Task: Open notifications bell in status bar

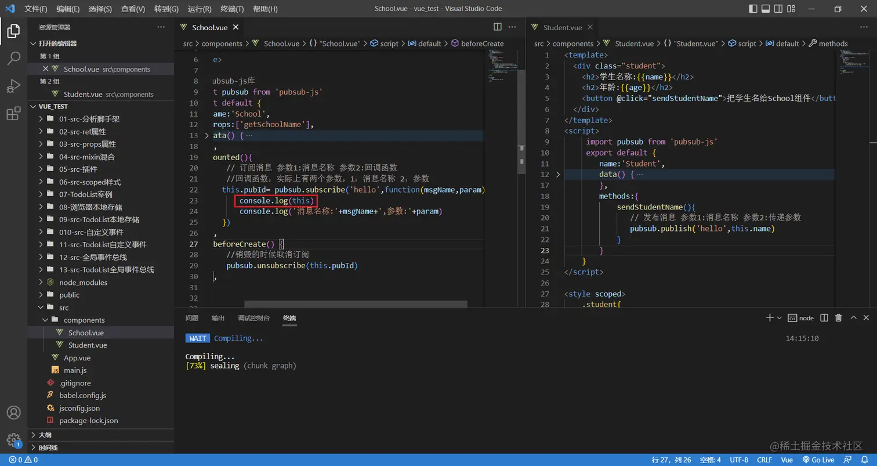Action: (x=865, y=460)
